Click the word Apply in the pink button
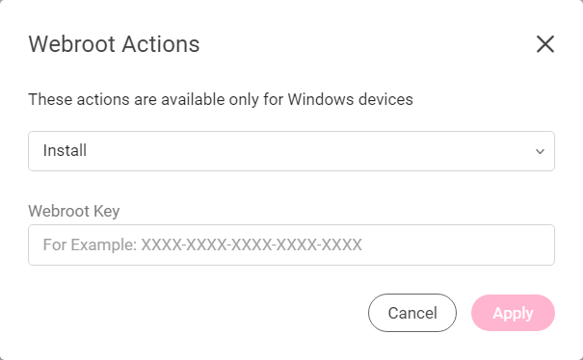The image size is (583, 360). 513,314
